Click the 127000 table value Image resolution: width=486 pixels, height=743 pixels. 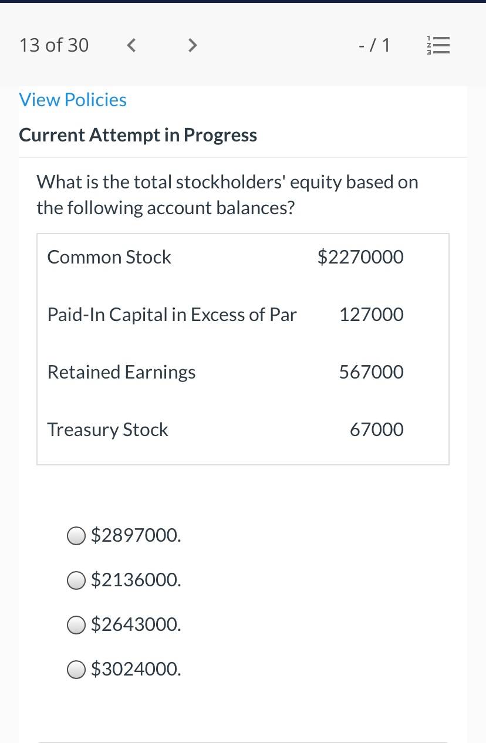[x=372, y=315]
